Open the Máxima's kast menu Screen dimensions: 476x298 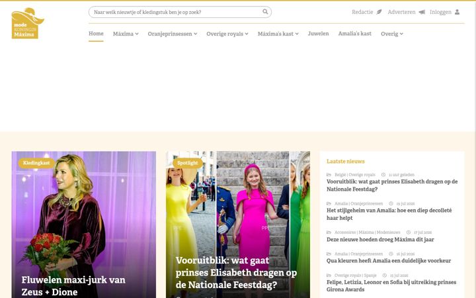pyautogui.click(x=278, y=34)
